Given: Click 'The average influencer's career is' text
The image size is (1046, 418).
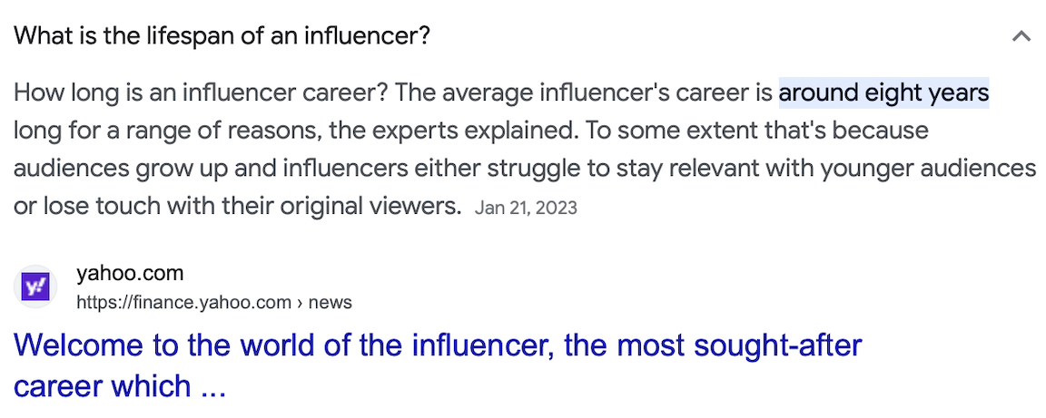Looking at the screenshot, I should (584, 92).
